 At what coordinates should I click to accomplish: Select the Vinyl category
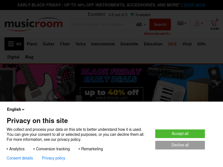187,44
